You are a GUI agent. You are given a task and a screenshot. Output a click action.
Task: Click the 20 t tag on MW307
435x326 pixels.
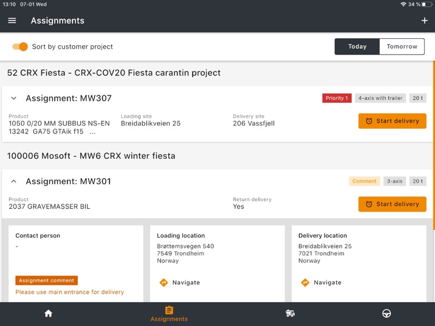click(418, 98)
